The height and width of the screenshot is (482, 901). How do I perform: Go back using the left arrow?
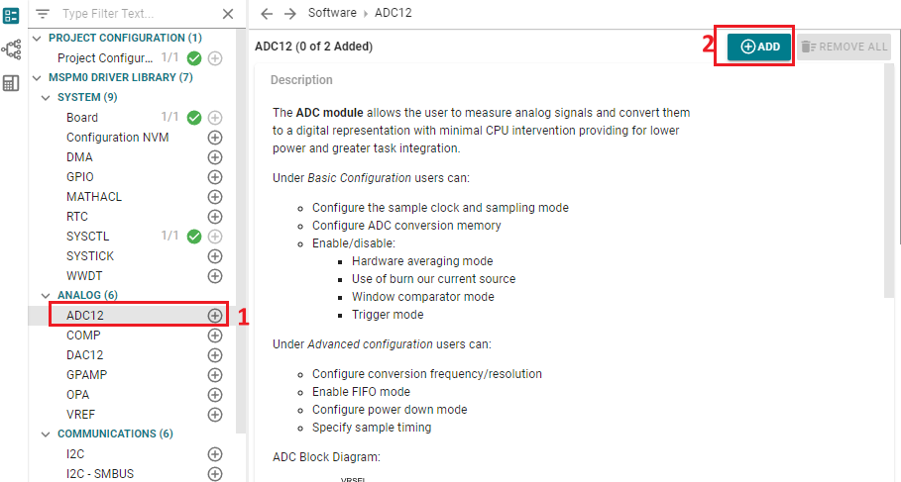pyautogui.click(x=267, y=13)
